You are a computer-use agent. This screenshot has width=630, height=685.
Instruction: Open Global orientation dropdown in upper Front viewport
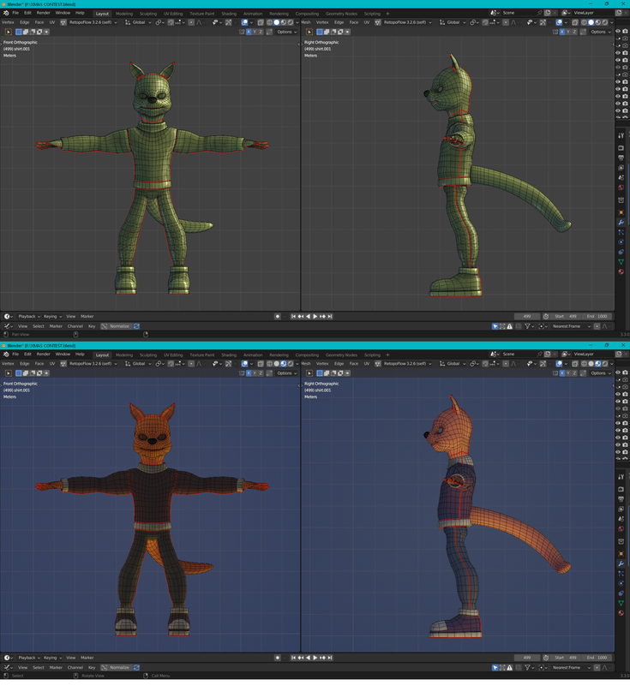click(x=138, y=22)
